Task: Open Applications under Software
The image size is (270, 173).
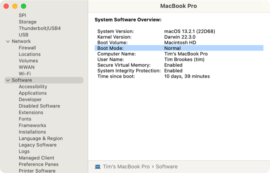Action: 33,93
